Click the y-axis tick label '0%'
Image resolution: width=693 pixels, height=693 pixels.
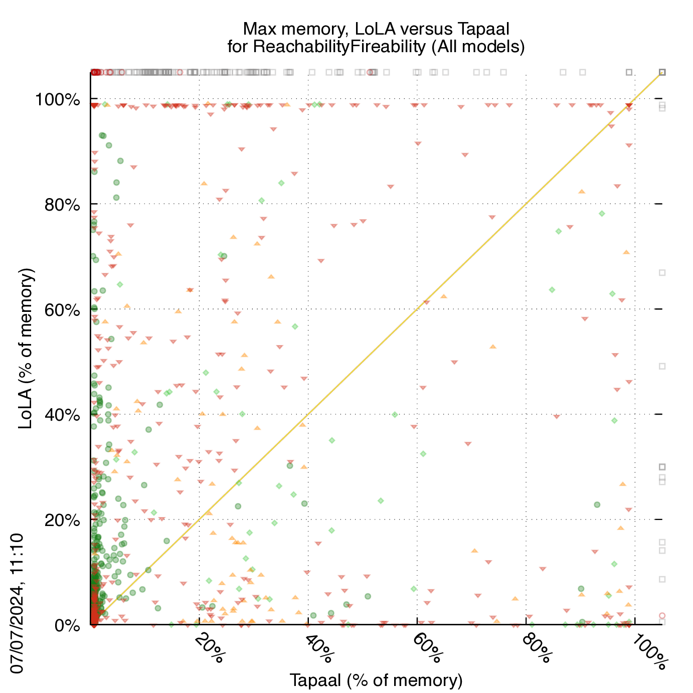click(x=67, y=626)
